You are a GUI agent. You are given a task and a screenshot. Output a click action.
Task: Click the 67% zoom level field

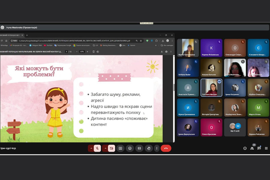click(82, 52)
